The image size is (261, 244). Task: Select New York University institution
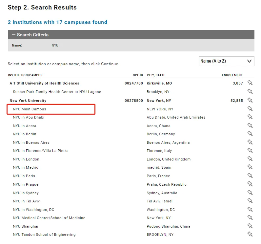[28, 101]
